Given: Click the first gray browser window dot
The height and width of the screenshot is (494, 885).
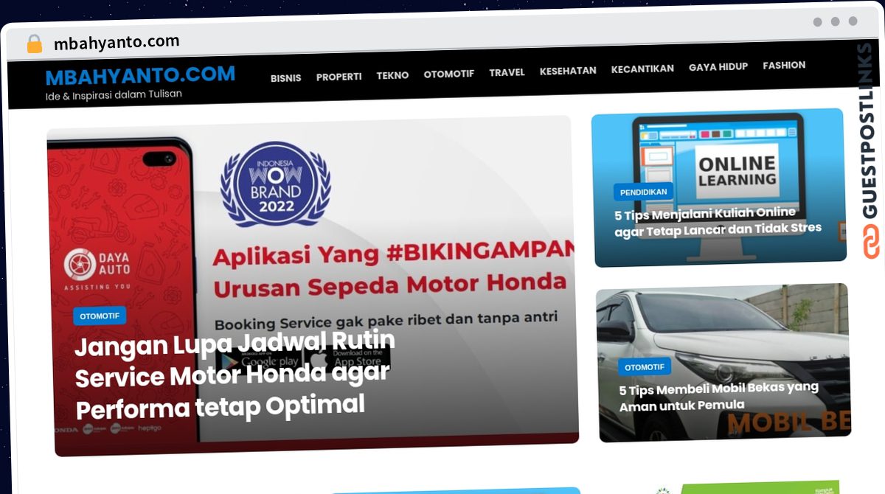Looking at the screenshot, I should coord(817,22).
